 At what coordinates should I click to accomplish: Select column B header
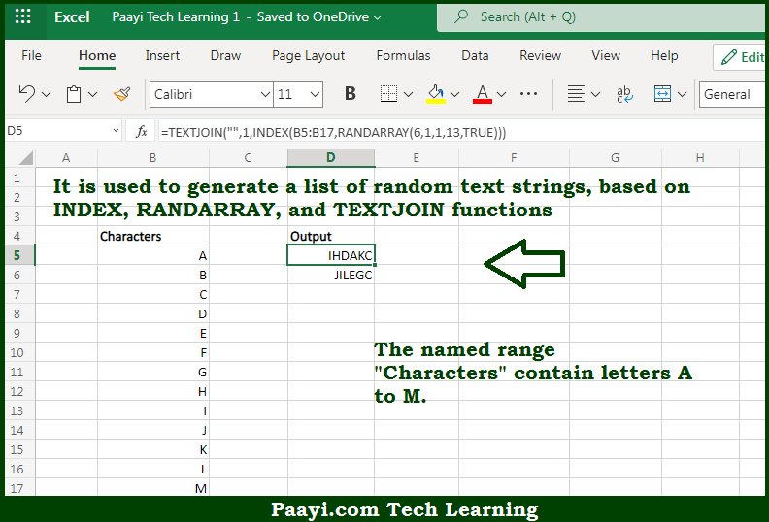pos(153,158)
